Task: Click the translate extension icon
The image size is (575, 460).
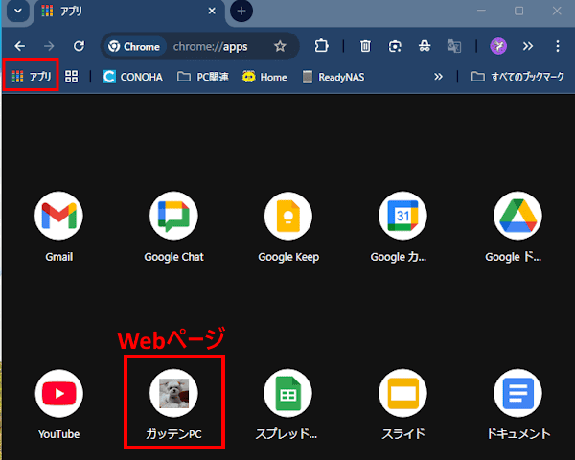Action: [x=454, y=46]
